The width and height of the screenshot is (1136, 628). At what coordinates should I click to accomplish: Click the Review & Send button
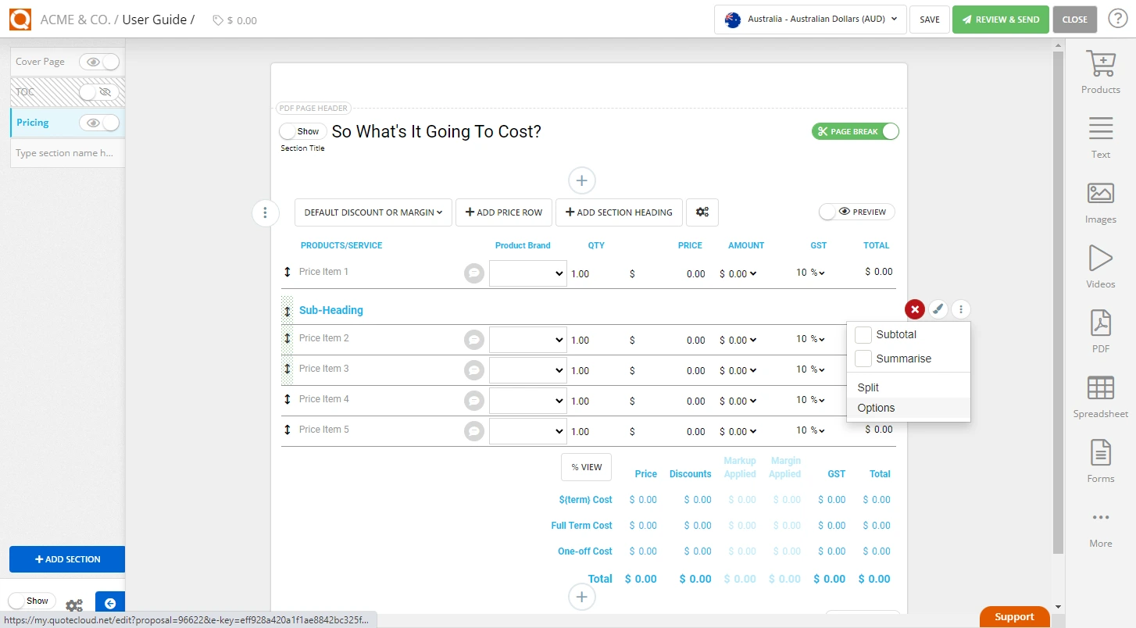point(1001,19)
